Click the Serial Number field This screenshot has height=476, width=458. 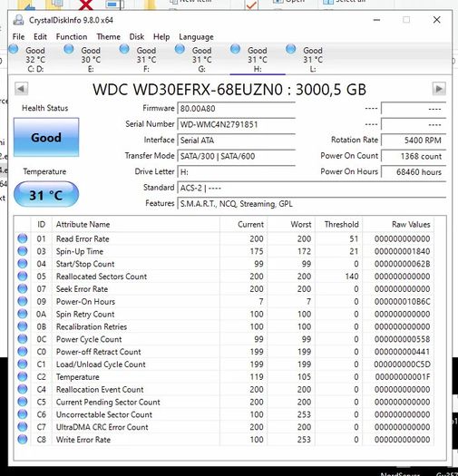point(237,124)
